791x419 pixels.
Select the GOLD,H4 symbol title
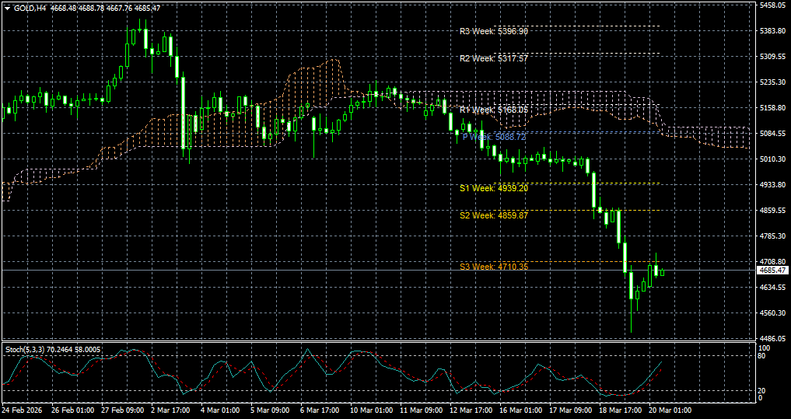coord(28,9)
